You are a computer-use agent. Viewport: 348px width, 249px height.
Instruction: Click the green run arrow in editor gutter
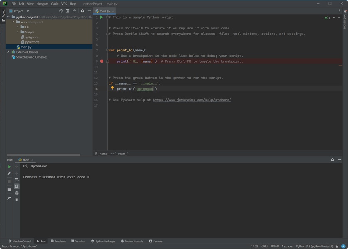101,17
